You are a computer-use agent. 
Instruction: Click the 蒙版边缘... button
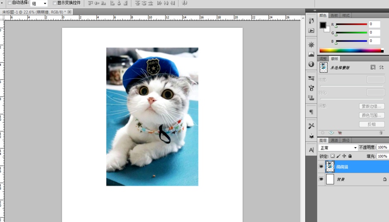(372, 106)
